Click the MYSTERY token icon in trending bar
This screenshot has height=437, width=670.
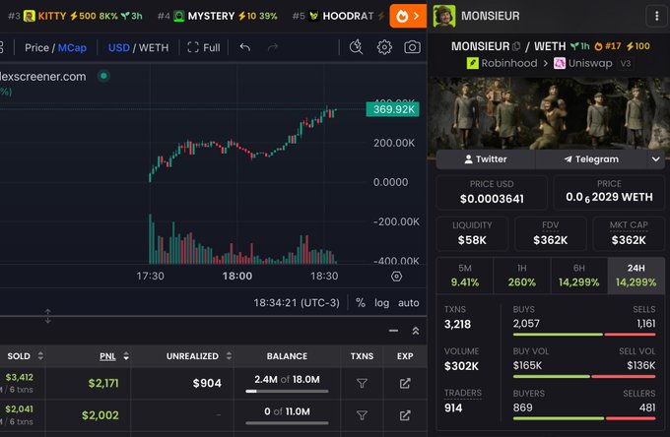click(179, 16)
